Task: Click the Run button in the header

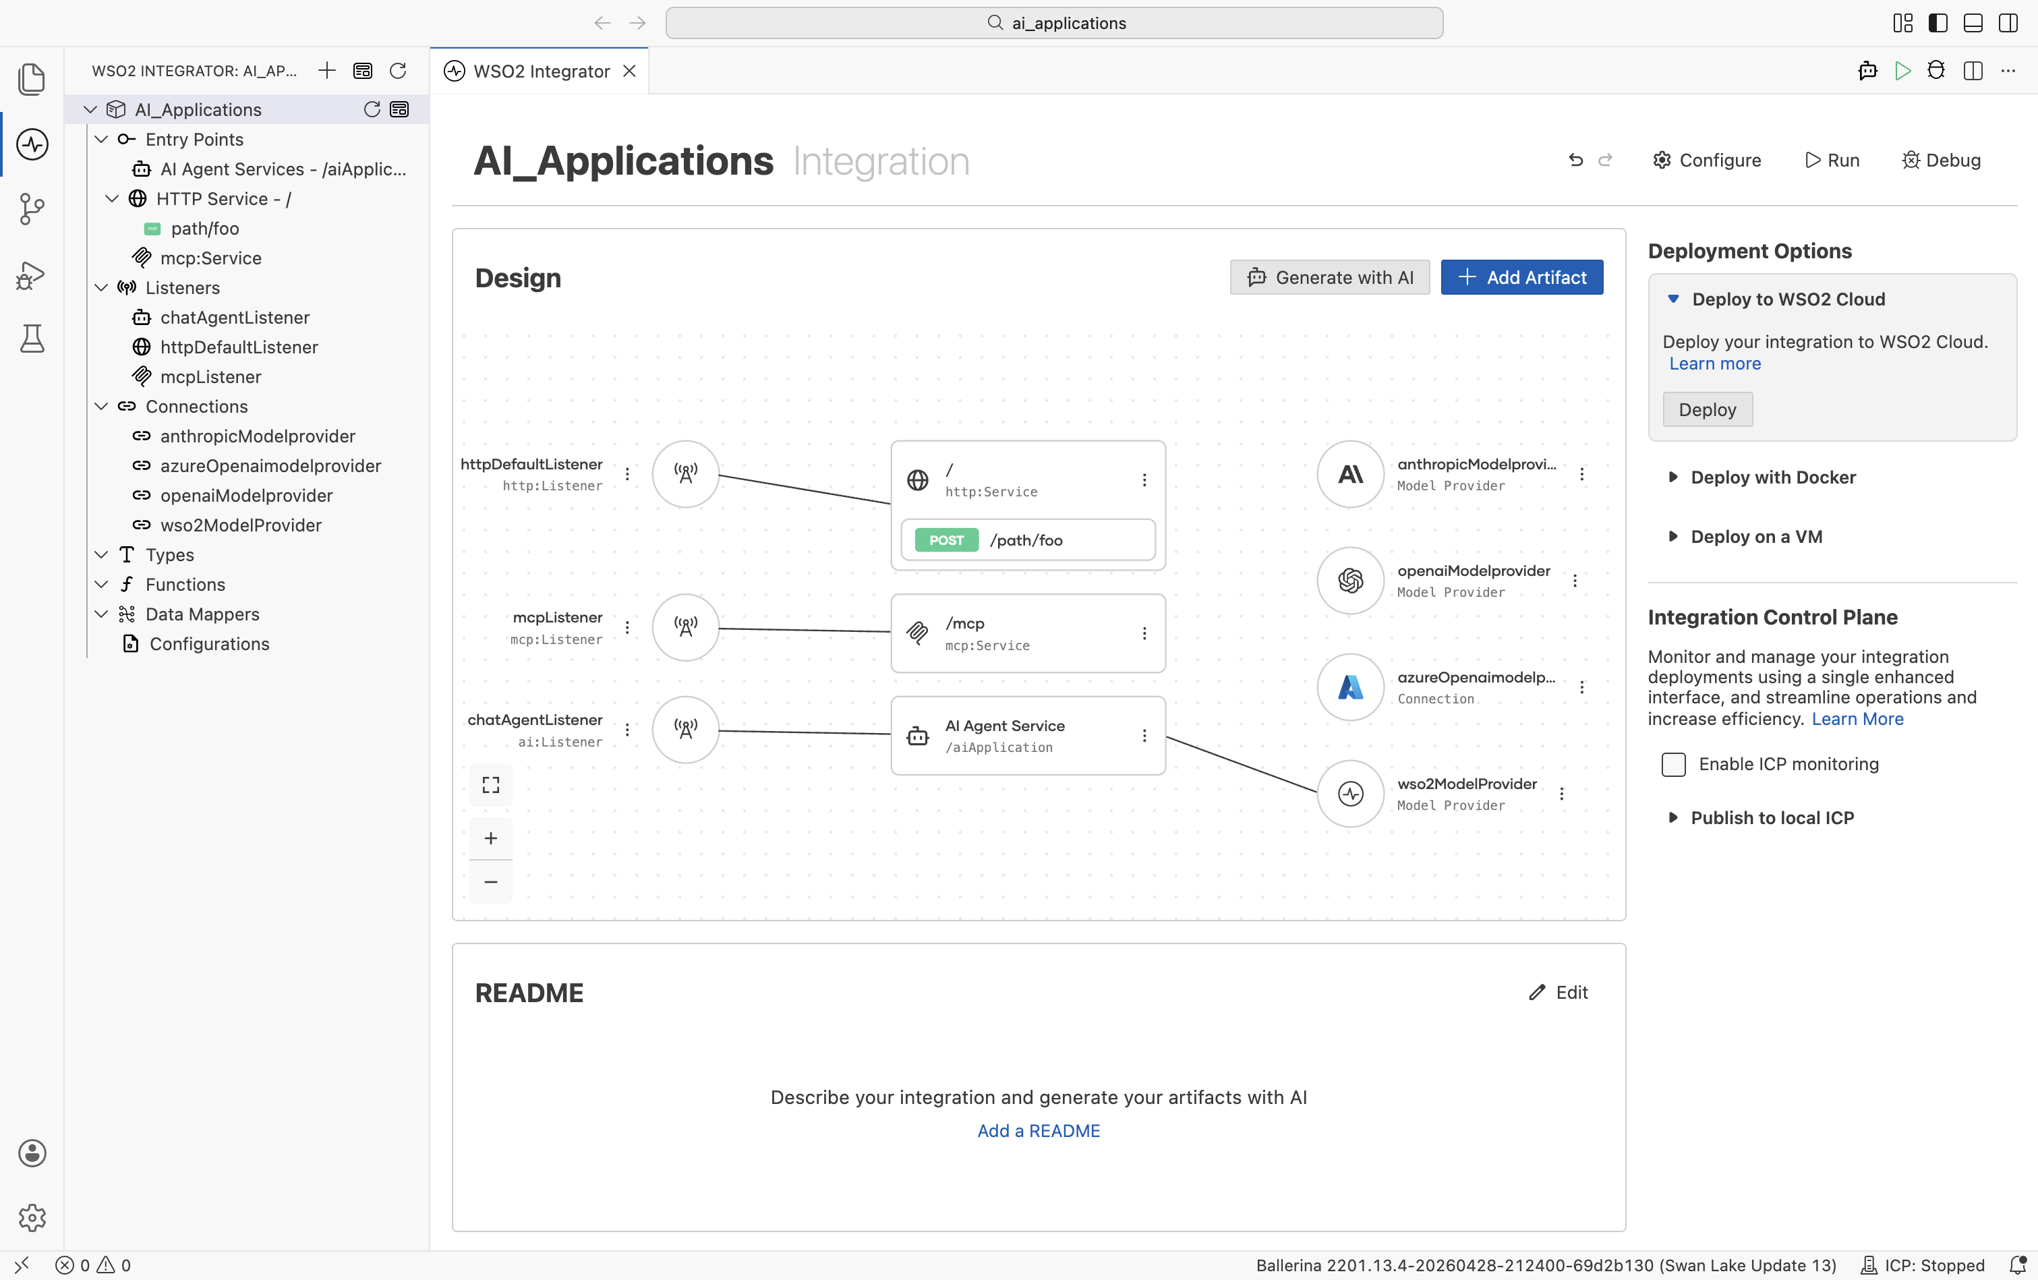Action: point(1832,160)
